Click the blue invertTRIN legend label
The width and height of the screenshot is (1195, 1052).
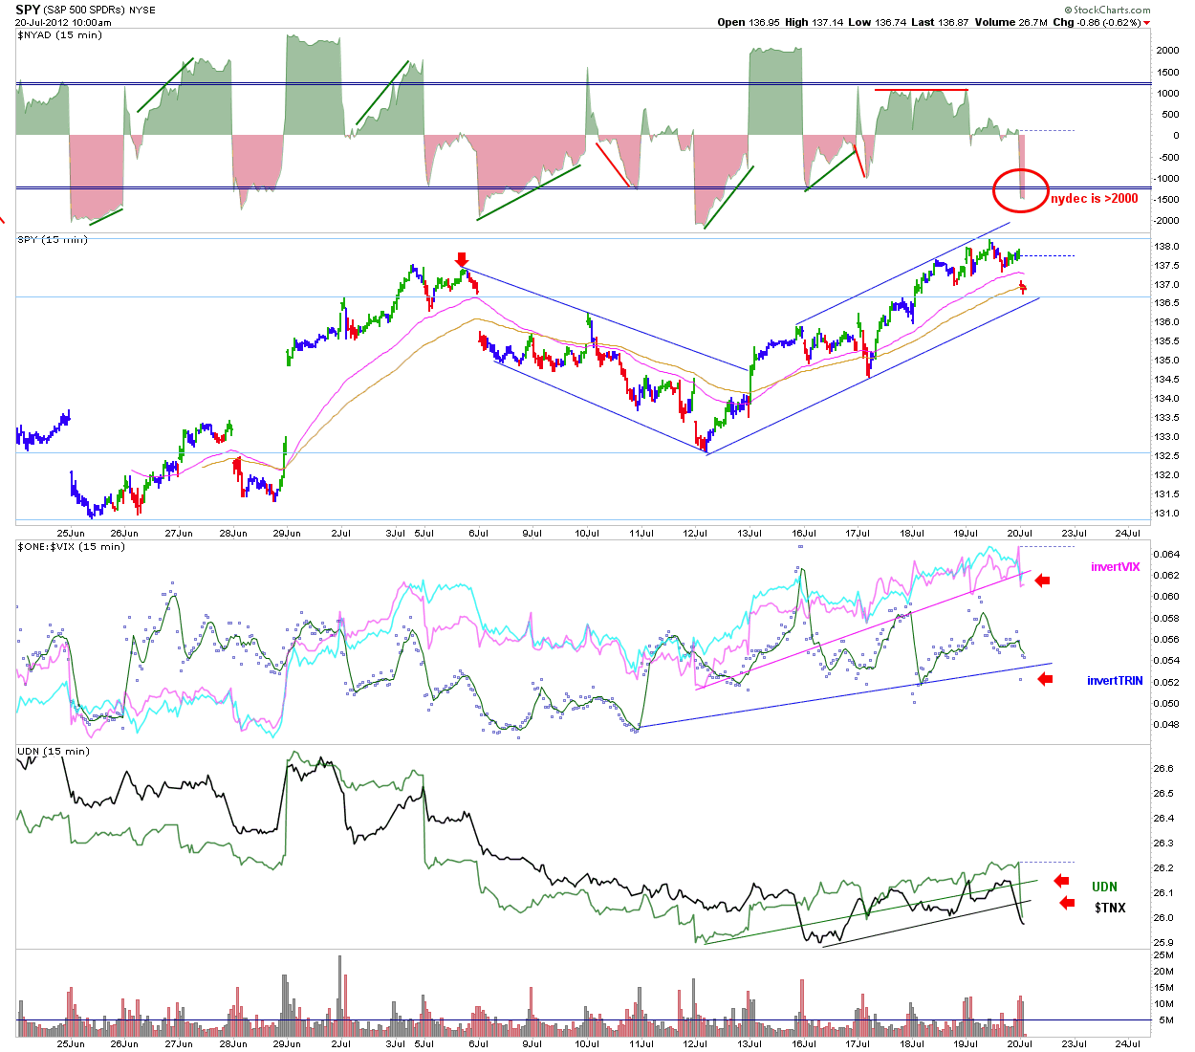tap(1115, 681)
